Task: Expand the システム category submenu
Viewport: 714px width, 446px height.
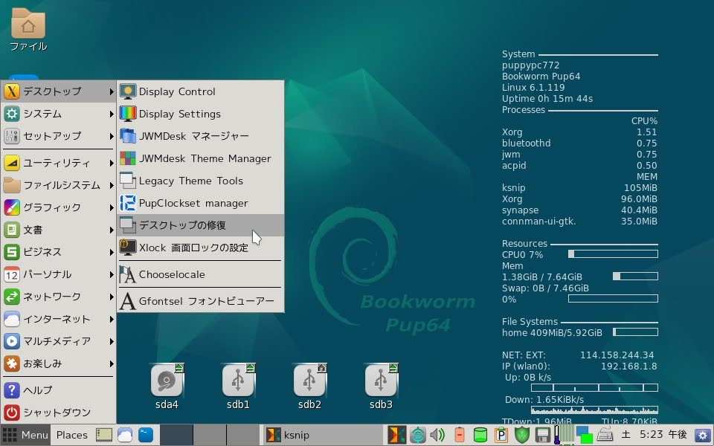Action: [x=58, y=114]
